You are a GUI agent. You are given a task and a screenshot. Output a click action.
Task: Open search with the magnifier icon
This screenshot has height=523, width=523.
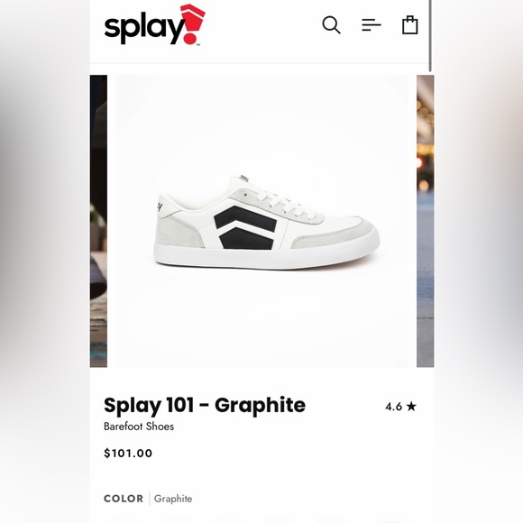point(331,25)
